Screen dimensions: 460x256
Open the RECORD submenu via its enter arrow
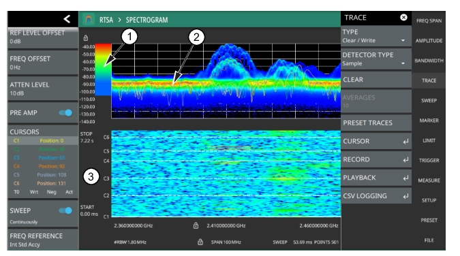[405, 160]
